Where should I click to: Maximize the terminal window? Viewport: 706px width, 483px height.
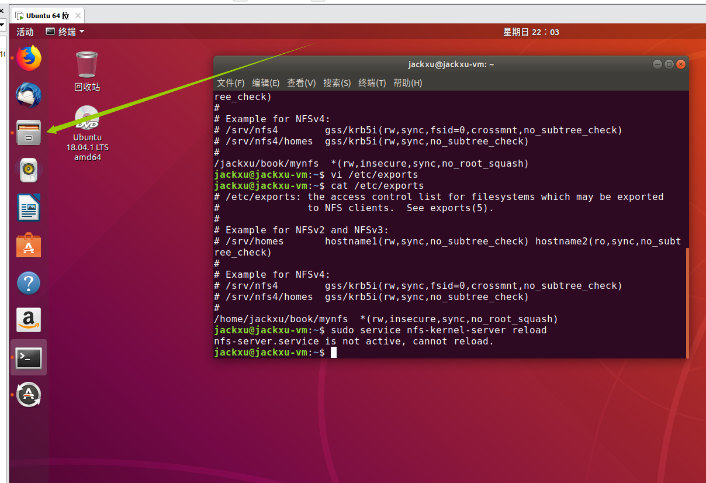669,64
